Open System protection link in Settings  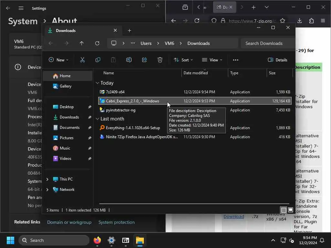tap(116, 222)
